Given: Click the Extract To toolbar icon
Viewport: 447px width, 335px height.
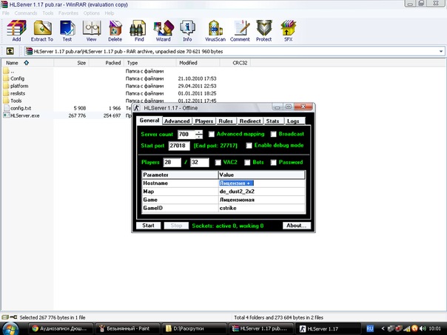Looking at the screenshot, I should coord(42,28).
